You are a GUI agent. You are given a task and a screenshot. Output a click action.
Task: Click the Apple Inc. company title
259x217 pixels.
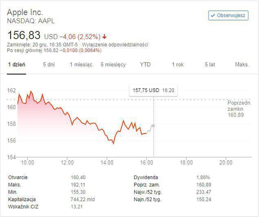25,12
